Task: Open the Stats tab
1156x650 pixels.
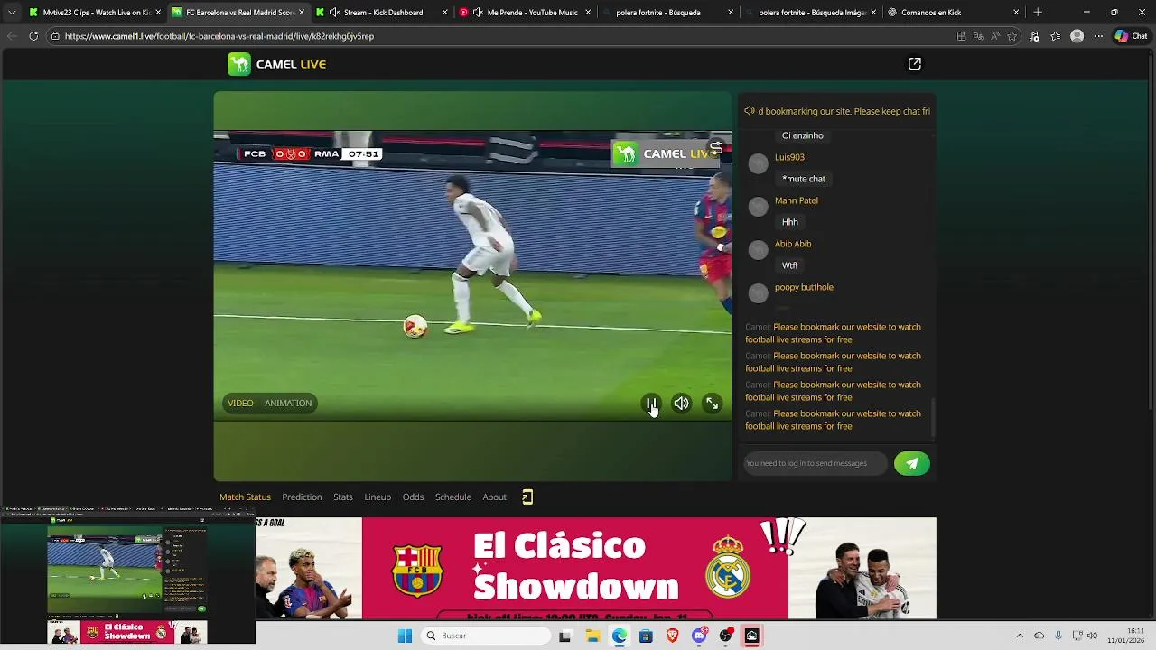Action: click(x=343, y=497)
